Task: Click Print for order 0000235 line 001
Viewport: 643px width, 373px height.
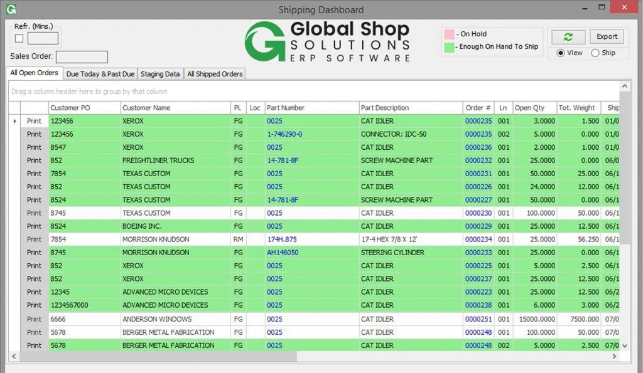Action: point(34,121)
